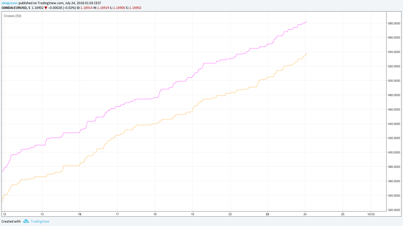
Task: Click the high price value H:1.16919
Action: pos(101,8)
